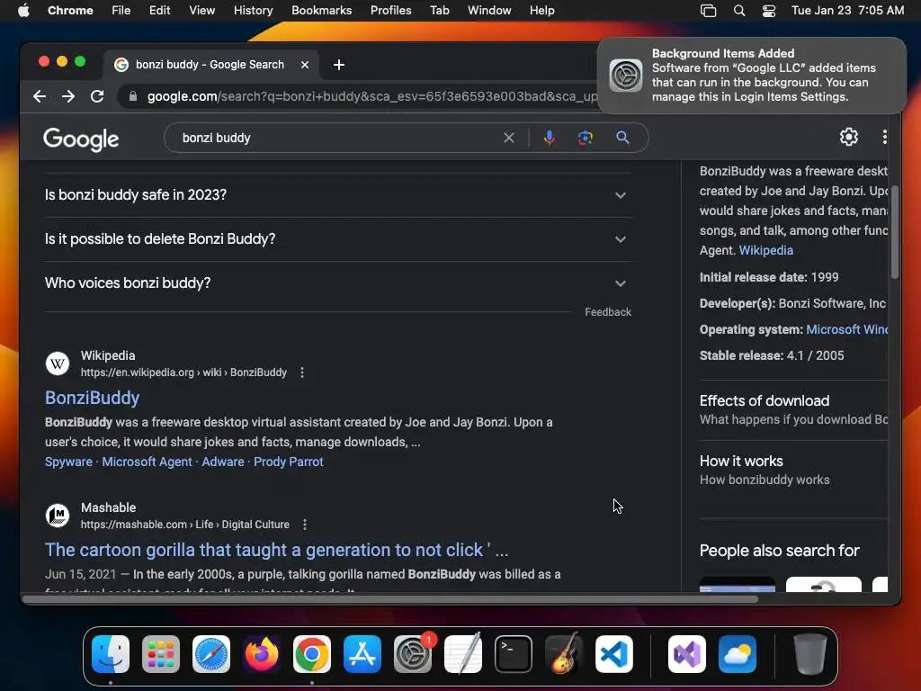Close the bonzi buddy Google Search tab

305,65
